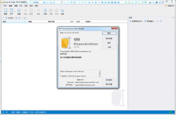The width and height of the screenshot is (176, 115).
Task: Click the up-arrow parent folder icon
Action: (x=3, y=18)
